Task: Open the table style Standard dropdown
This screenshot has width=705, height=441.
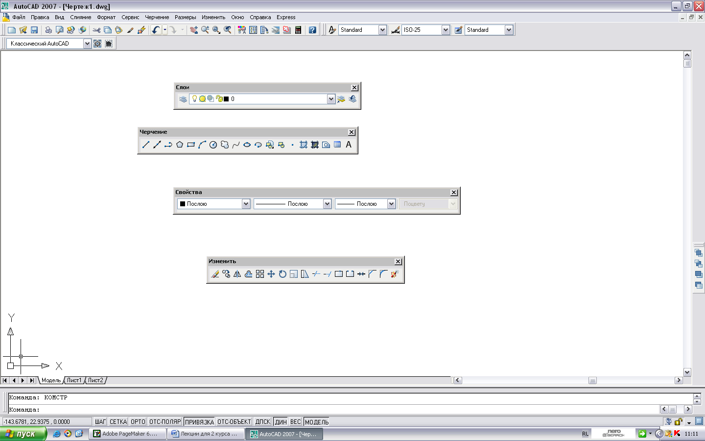Action: click(509, 30)
